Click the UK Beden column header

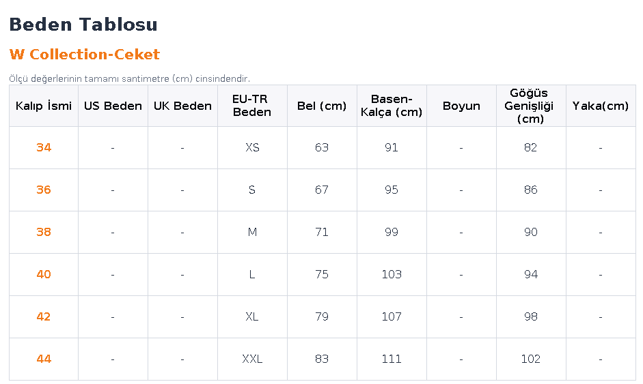click(x=183, y=106)
